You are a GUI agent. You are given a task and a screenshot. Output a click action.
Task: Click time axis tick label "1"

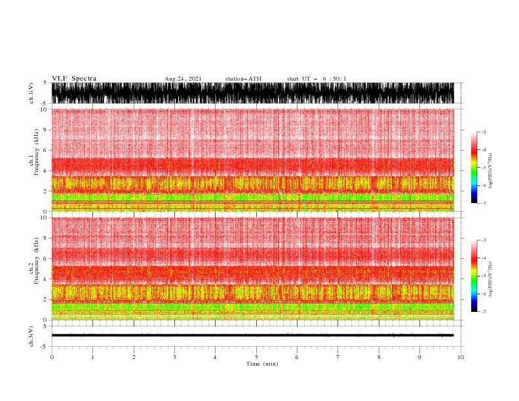pyautogui.click(x=92, y=357)
